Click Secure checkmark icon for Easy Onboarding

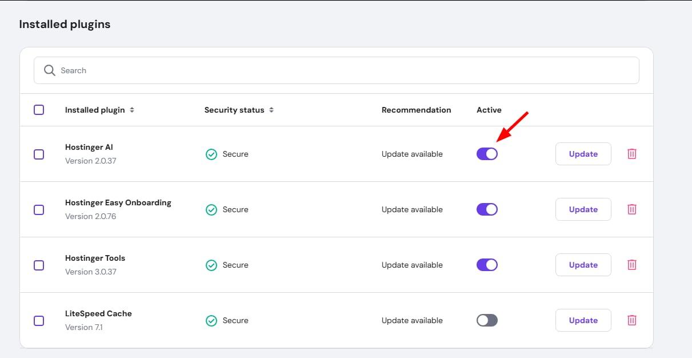pyautogui.click(x=211, y=210)
